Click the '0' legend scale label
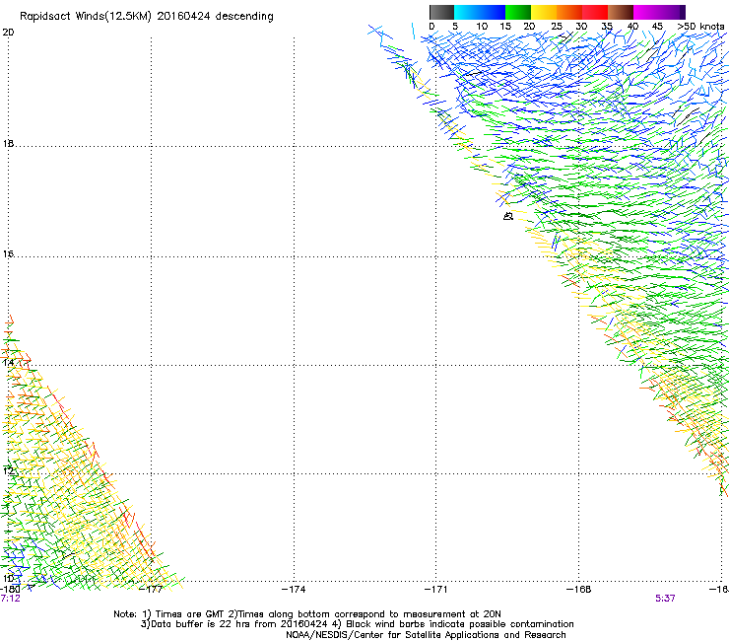The width and height of the screenshot is (729, 641). (x=431, y=27)
